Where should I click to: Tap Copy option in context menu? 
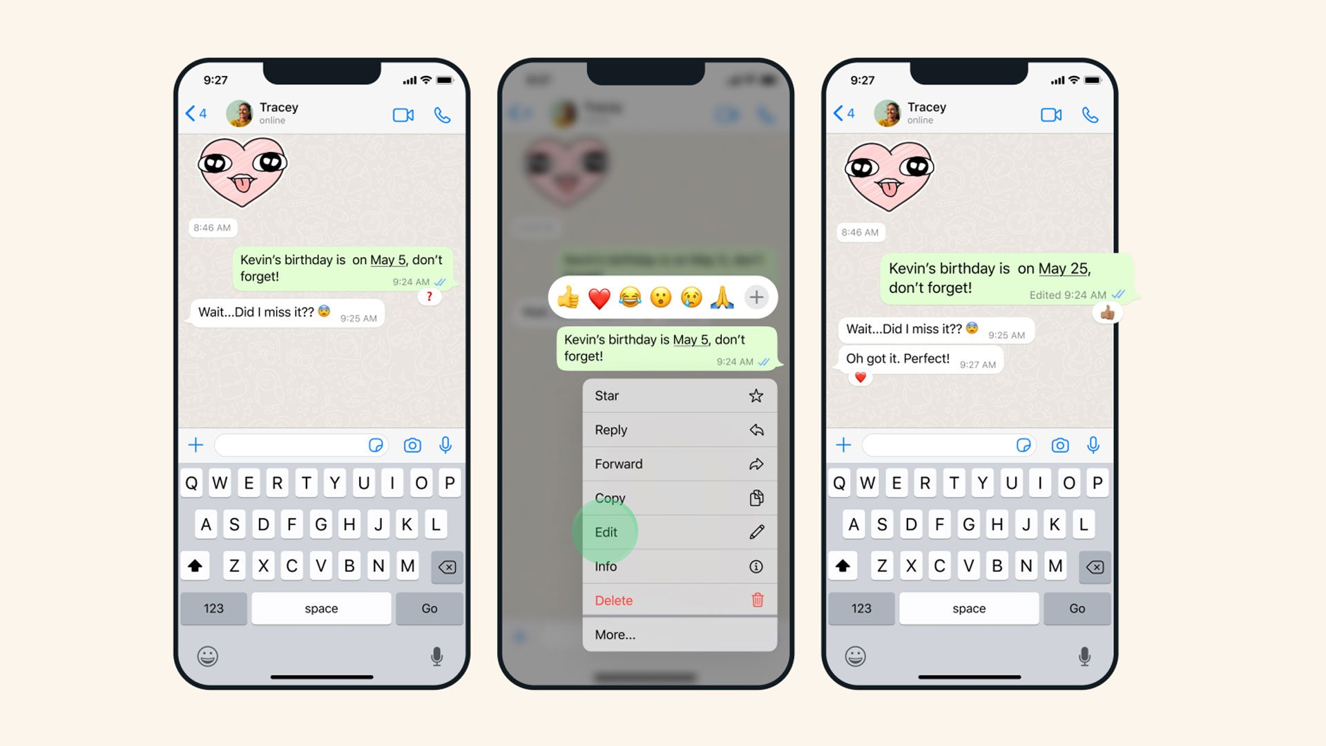coord(677,497)
